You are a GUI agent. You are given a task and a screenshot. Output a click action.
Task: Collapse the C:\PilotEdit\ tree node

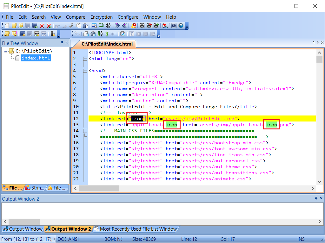pos(6,51)
